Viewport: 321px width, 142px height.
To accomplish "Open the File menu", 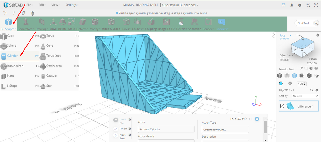I will 30,5.
